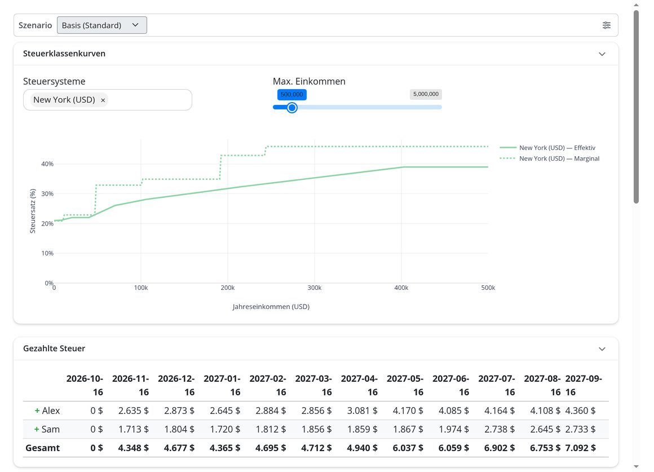The height and width of the screenshot is (472, 654).
Task: Select the 2026-10-16 column header
Action: (x=85, y=385)
